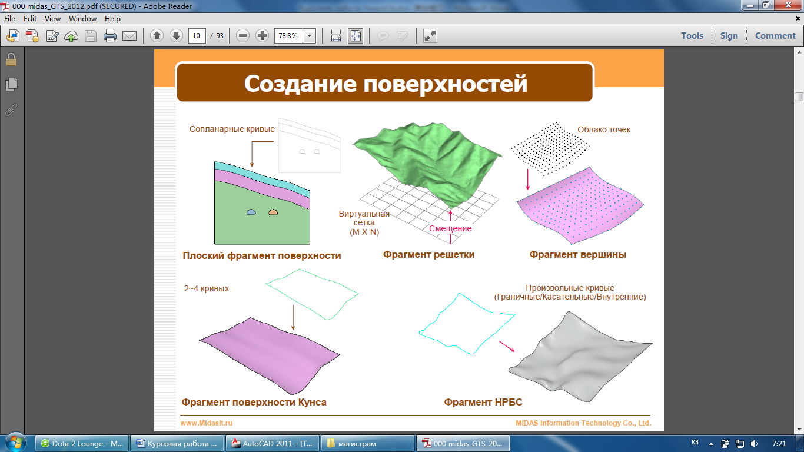Open the Page Thumbnails panel
Viewport: 804px width, 452px height.
point(11,84)
